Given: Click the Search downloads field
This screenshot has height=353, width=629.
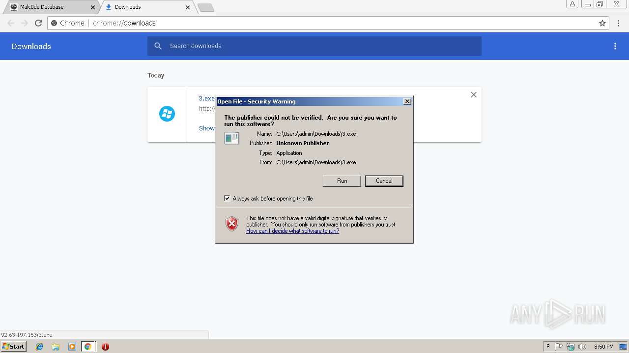Looking at the screenshot, I should point(314,46).
